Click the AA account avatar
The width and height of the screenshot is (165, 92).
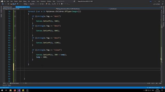tap(151, 1)
